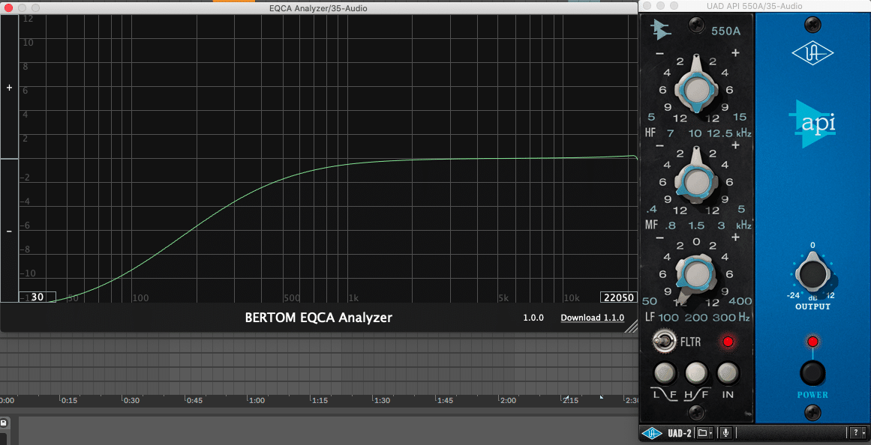Click the 1:15 timeline marker
This screenshot has height=445, width=871.
pos(320,400)
